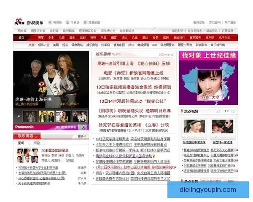Click hot topic 好莱坞
This screenshot has height=202, width=253.
click(105, 45)
